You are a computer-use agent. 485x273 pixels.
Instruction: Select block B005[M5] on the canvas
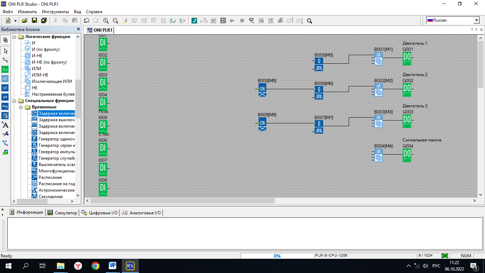(318, 64)
